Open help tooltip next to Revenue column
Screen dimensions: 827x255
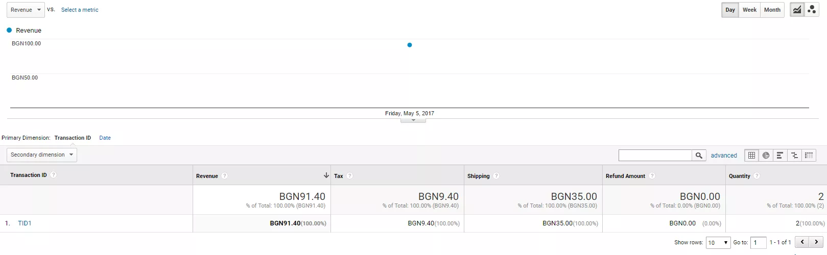pos(225,176)
